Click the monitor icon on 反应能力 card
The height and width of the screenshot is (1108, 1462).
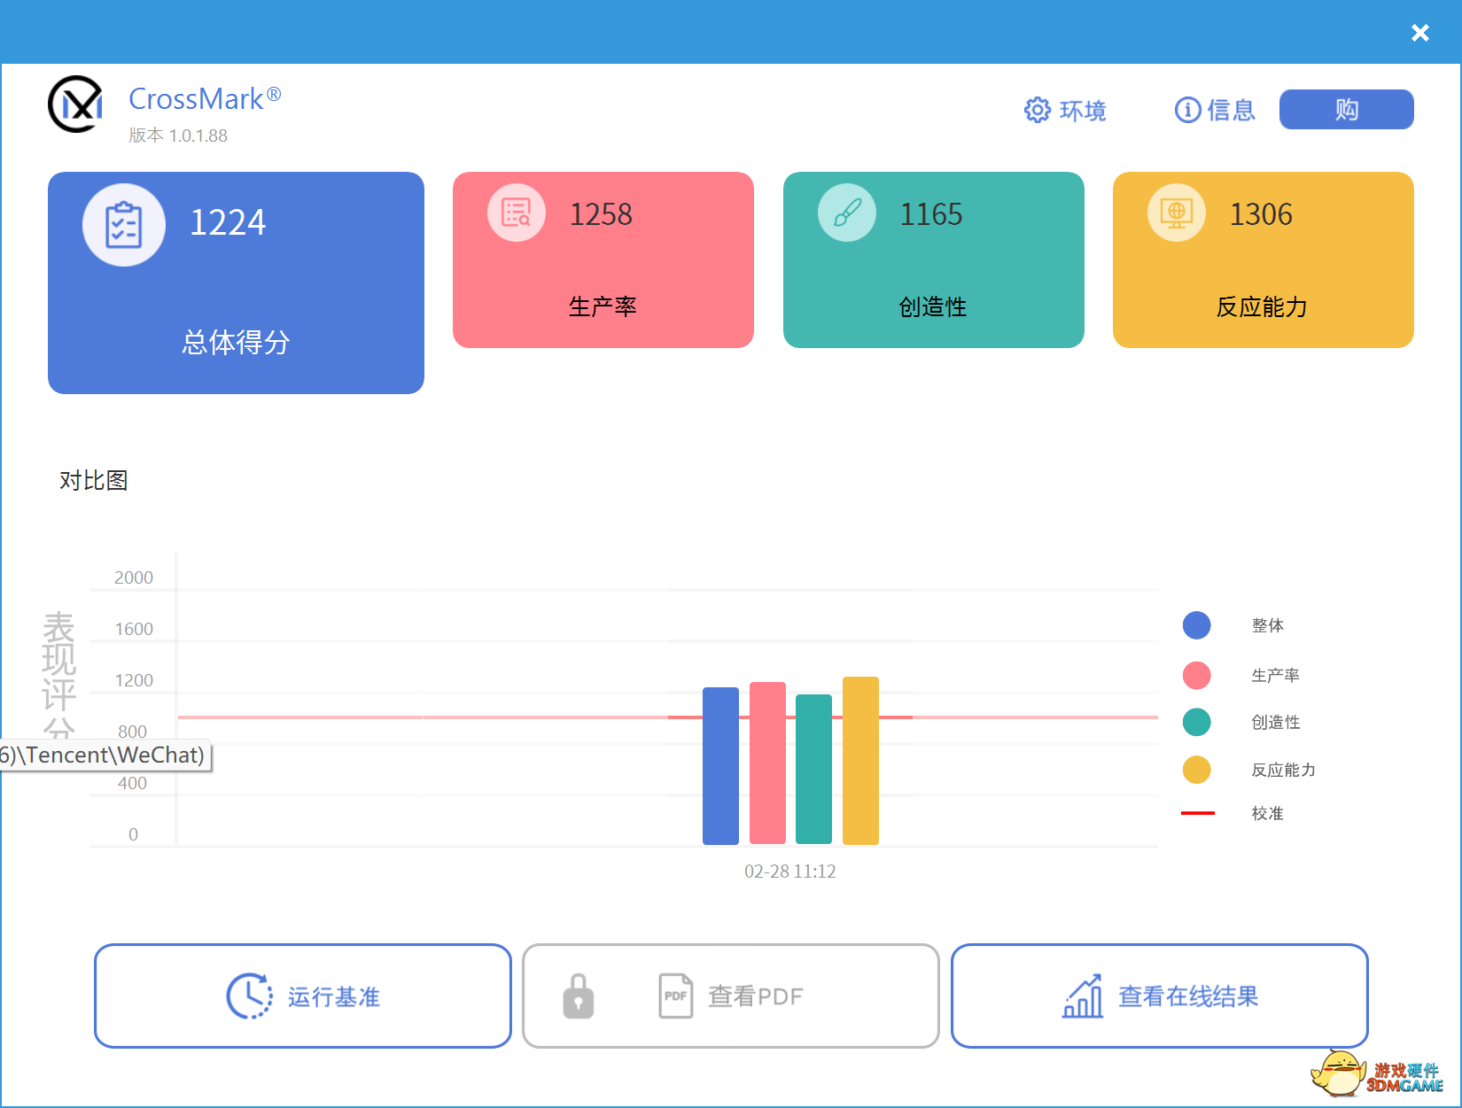coord(1176,212)
